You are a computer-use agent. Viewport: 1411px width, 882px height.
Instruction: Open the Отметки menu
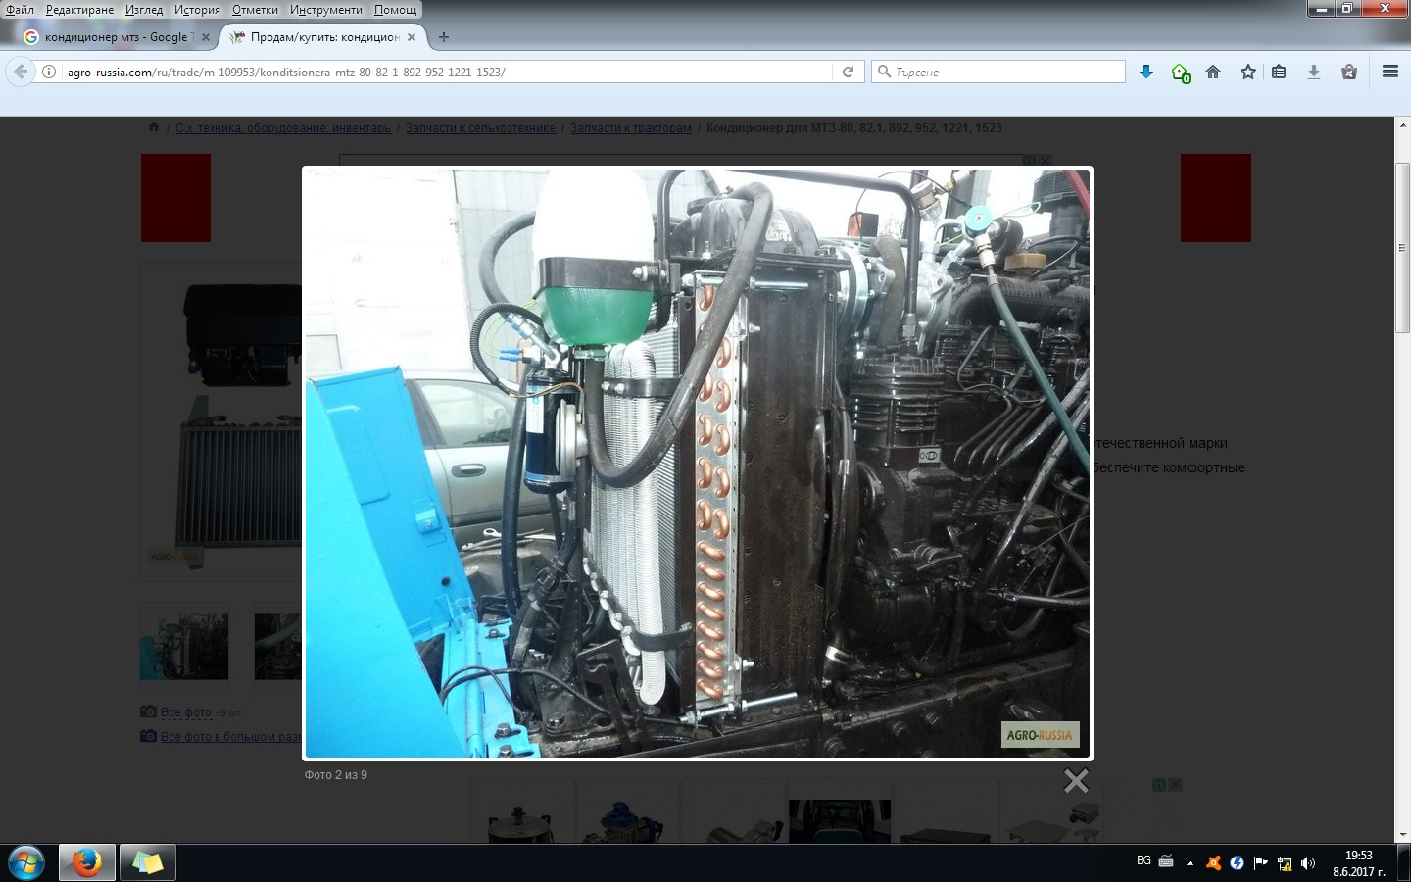point(255,10)
